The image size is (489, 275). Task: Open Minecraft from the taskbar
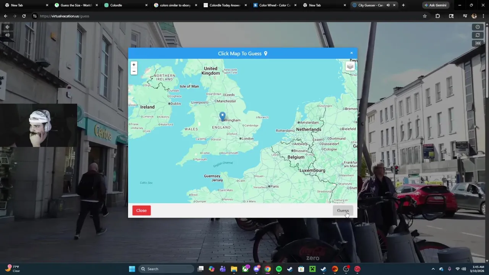pyautogui.click(x=312, y=269)
